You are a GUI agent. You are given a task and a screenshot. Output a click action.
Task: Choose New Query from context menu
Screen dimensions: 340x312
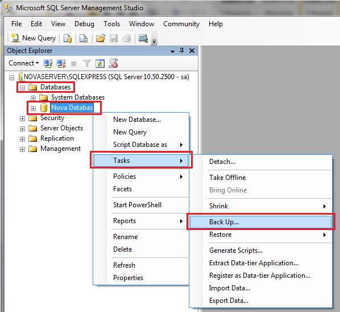point(141,132)
